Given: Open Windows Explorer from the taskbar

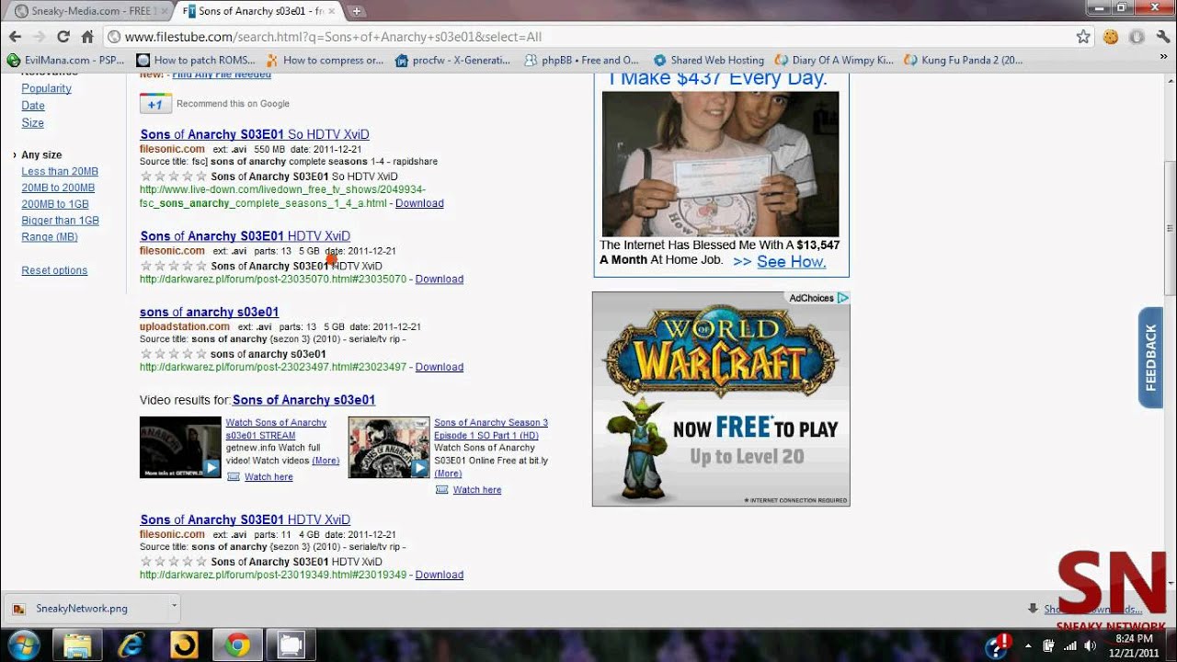Looking at the screenshot, I should (x=78, y=645).
